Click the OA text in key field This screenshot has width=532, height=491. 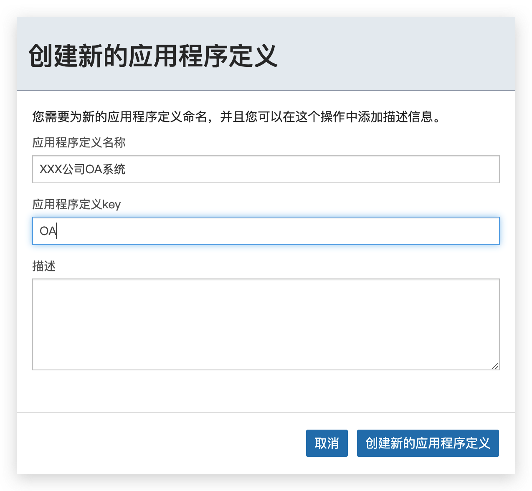(x=46, y=231)
